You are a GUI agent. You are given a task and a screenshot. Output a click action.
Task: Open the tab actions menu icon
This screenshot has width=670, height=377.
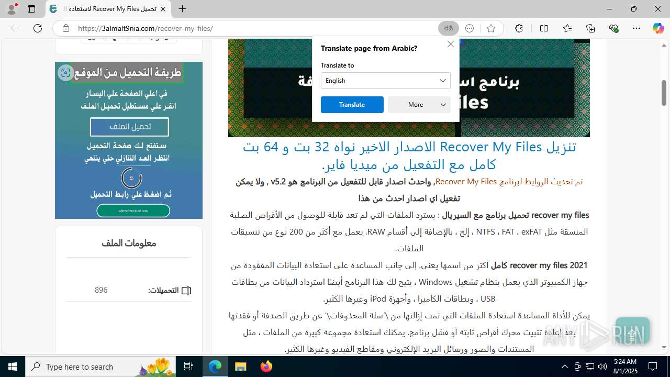tap(31, 9)
